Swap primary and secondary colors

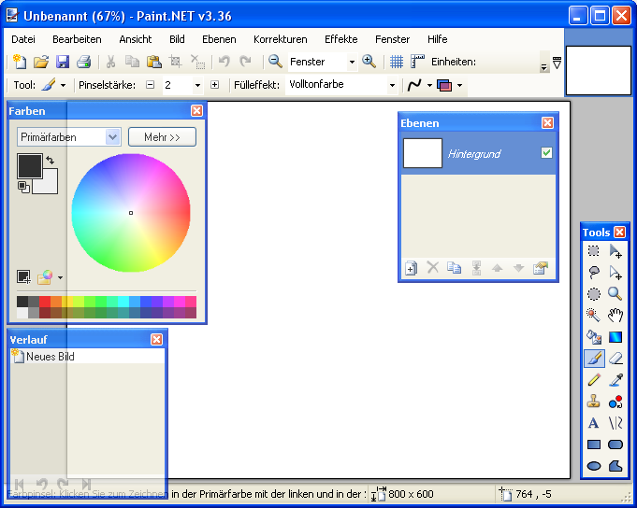tap(50, 160)
